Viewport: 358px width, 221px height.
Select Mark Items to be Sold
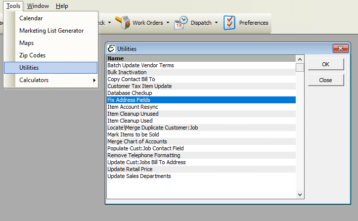pos(201,134)
